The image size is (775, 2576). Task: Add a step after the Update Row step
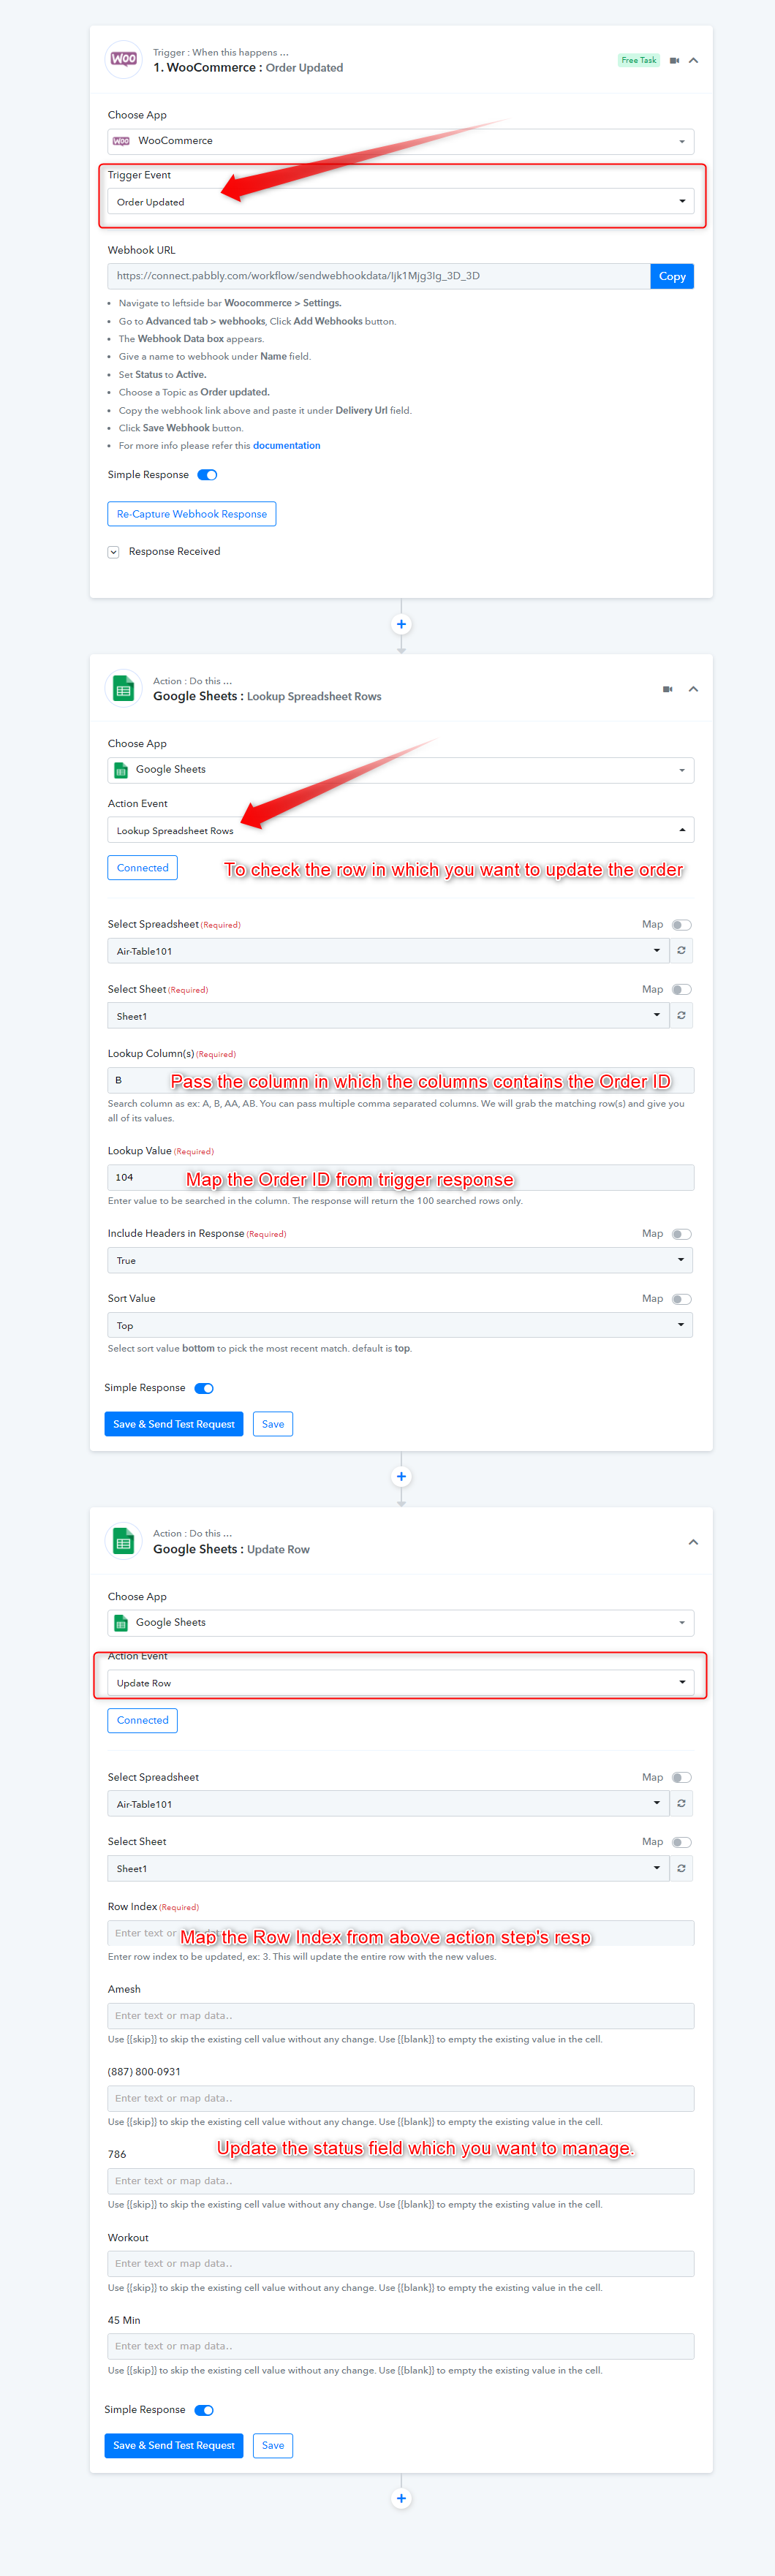[x=401, y=2499]
